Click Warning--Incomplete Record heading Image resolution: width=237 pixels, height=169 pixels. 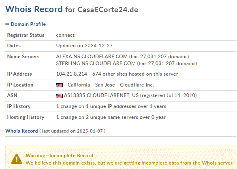(x=60, y=156)
